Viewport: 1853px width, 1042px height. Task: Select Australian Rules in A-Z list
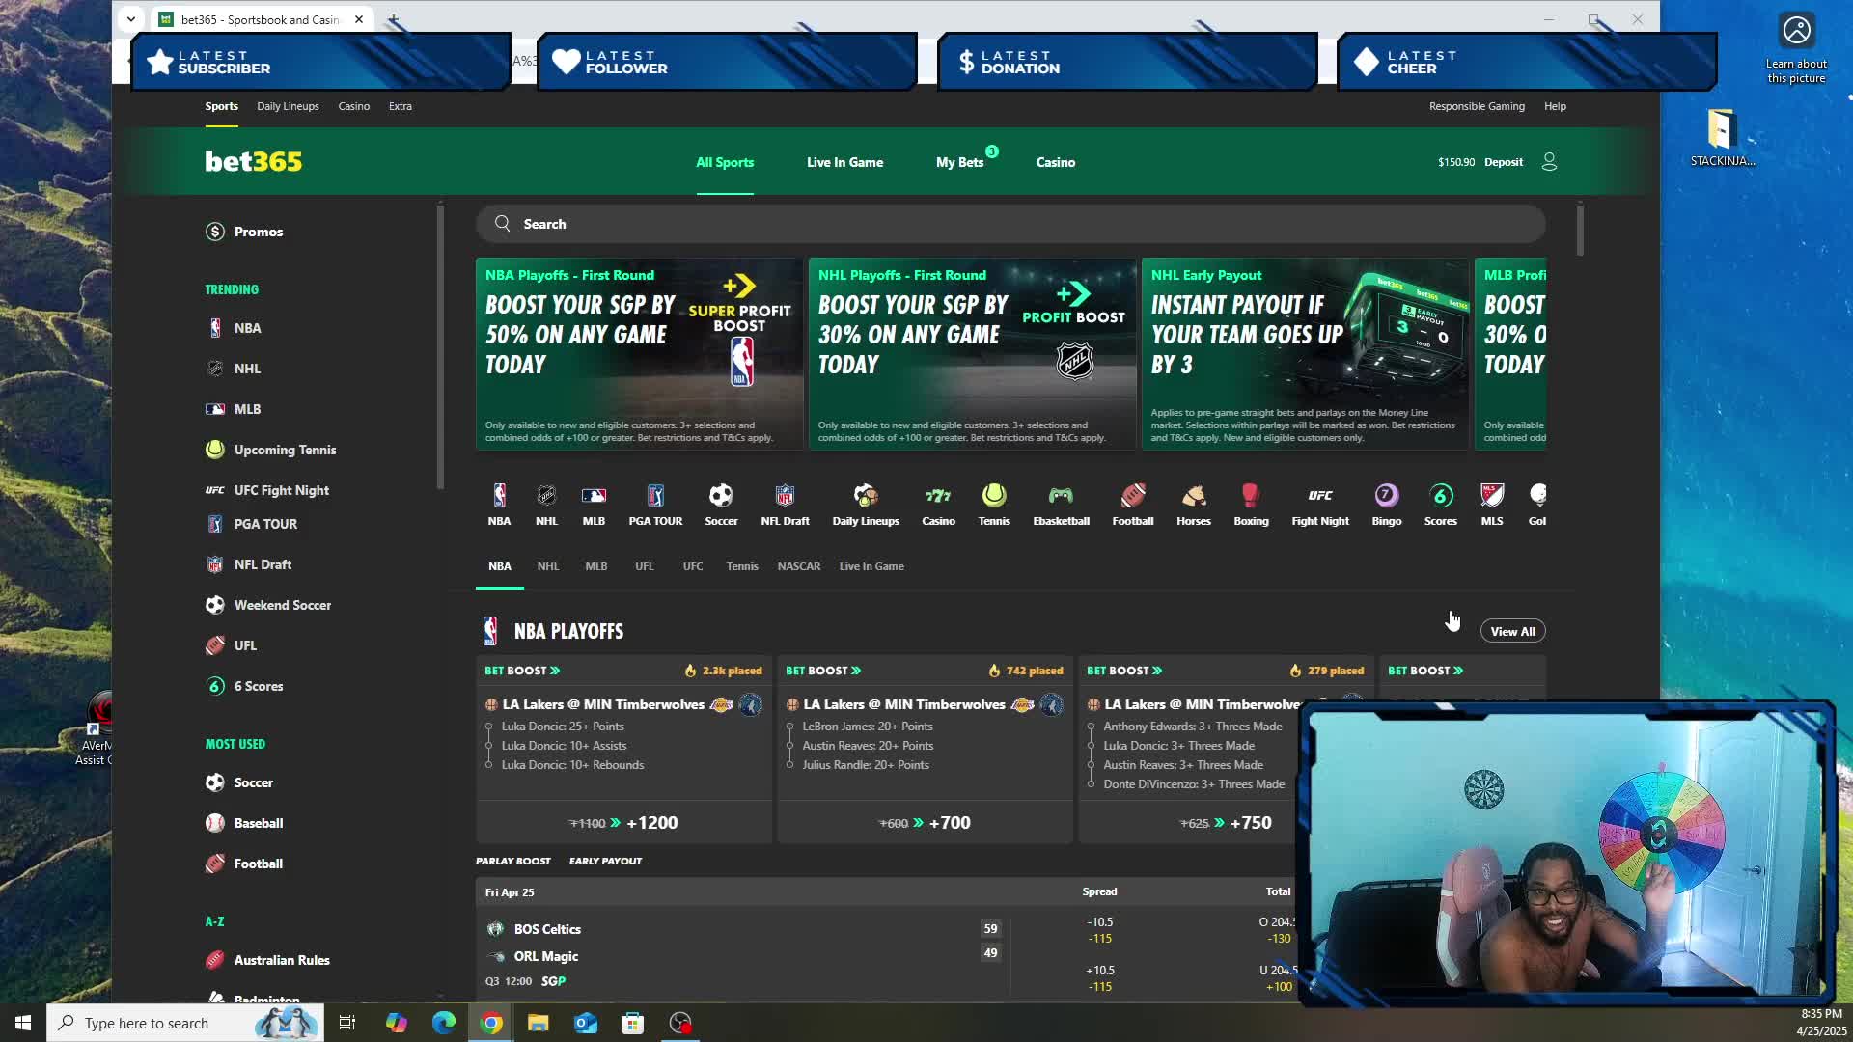[282, 960]
